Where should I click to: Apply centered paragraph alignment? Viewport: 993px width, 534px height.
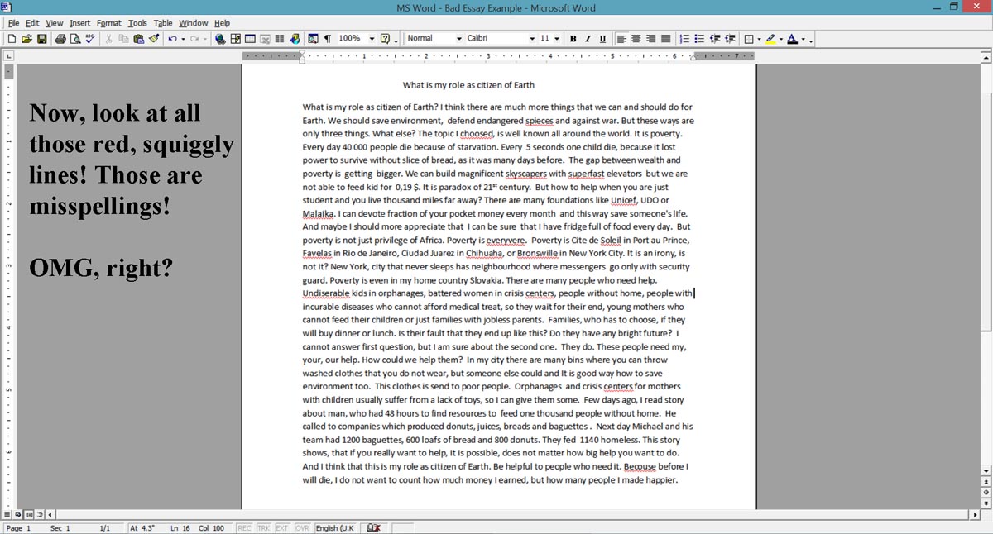[x=636, y=38]
